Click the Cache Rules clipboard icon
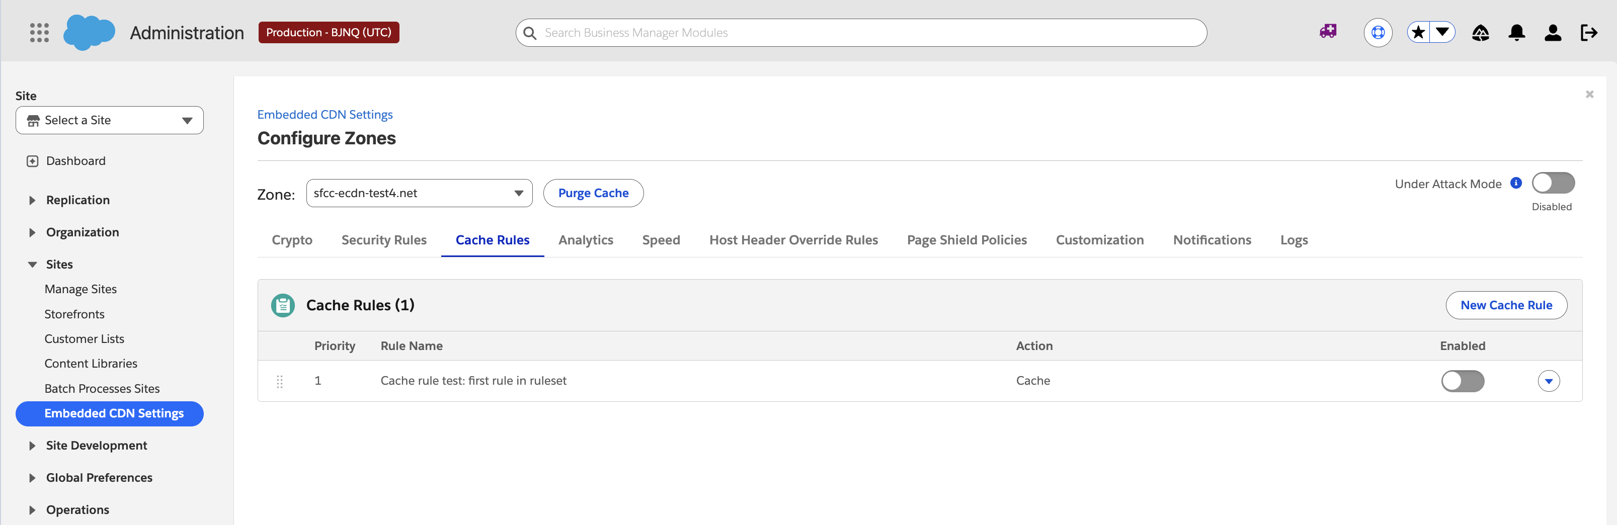 click(x=282, y=305)
